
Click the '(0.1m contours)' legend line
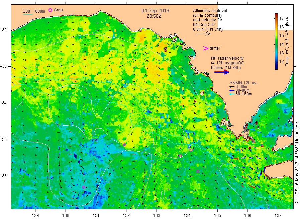[x=207, y=15]
